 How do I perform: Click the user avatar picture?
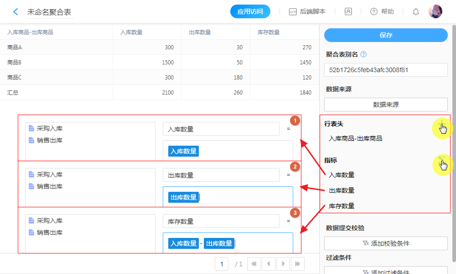point(435,12)
